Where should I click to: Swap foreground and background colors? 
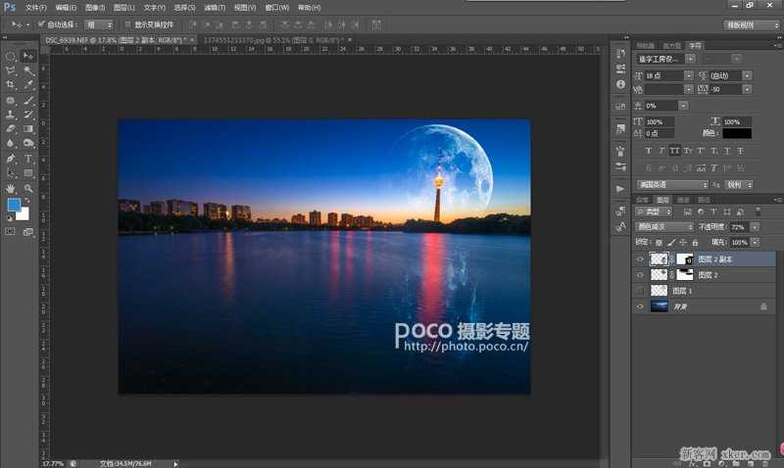26,200
